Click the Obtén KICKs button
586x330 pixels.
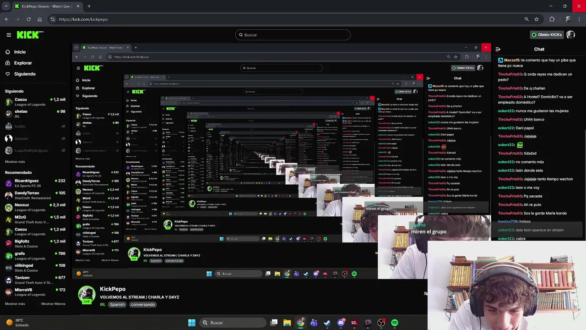[547, 35]
